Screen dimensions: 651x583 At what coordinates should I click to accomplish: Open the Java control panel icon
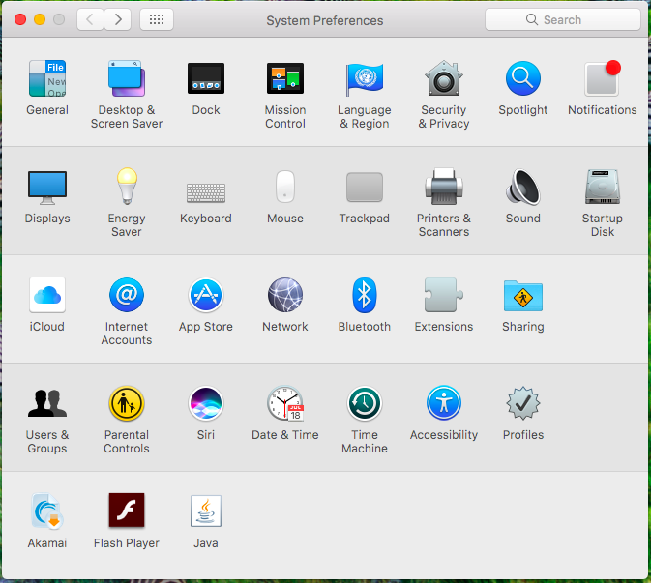pos(206,511)
